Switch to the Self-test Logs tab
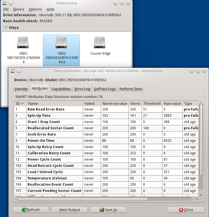The height and width of the screenshot is (217, 209). coord(105,89)
